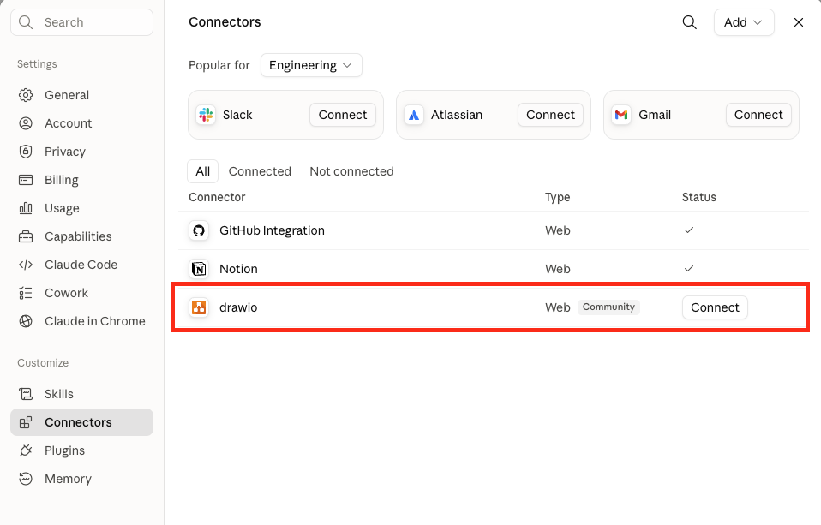Image resolution: width=821 pixels, height=525 pixels.
Task: Click the checkmark status for Notion
Action: pos(689,269)
